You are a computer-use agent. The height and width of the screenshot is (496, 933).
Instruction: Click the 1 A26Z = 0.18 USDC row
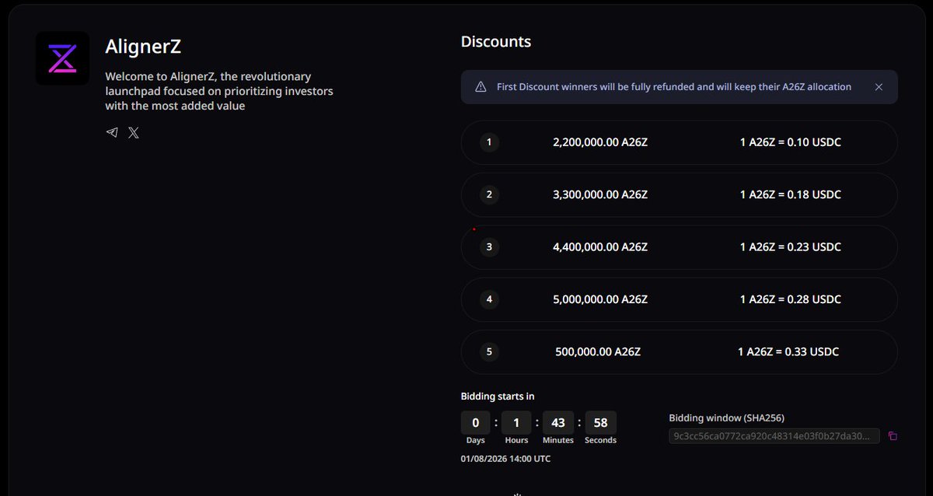680,194
